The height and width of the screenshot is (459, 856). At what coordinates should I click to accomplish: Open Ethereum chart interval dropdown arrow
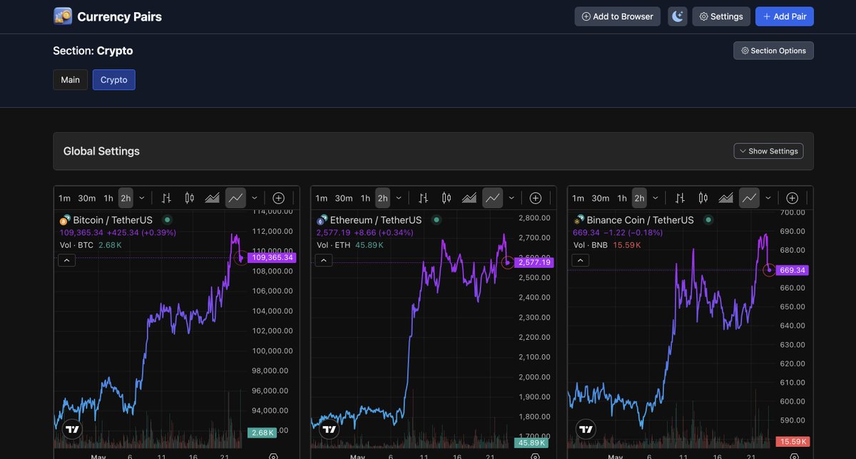(x=399, y=198)
